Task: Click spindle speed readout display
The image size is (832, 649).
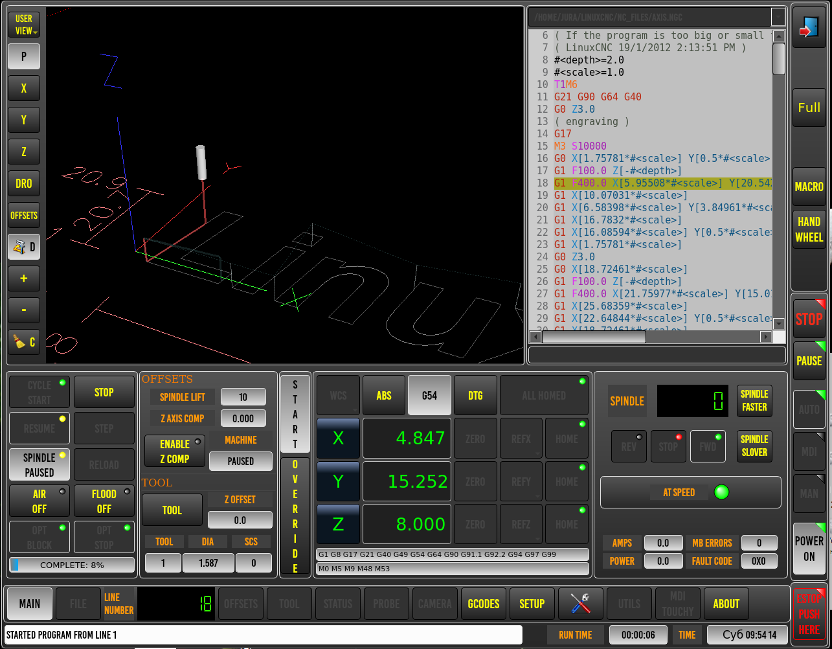Action: [x=693, y=401]
